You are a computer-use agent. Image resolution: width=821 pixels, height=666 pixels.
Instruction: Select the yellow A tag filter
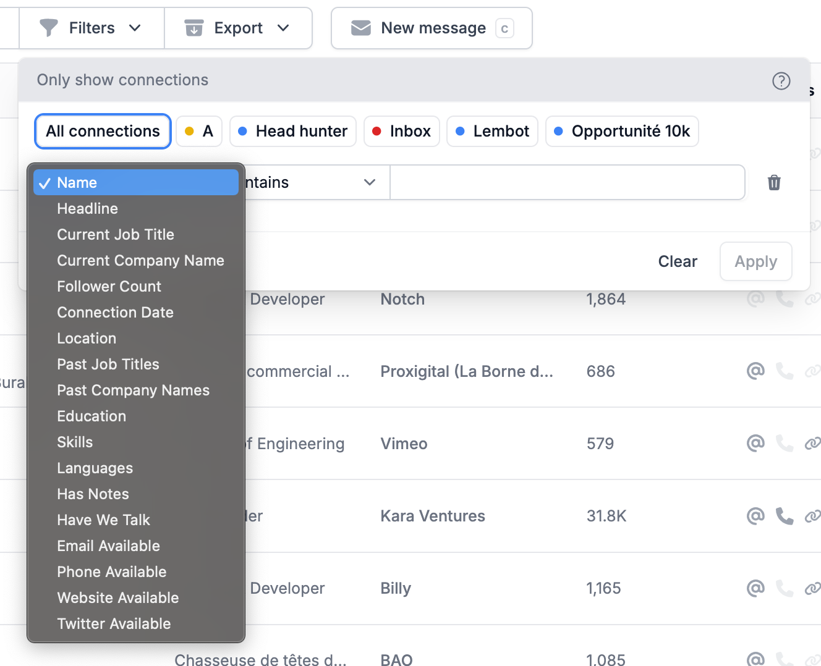pyautogui.click(x=199, y=131)
